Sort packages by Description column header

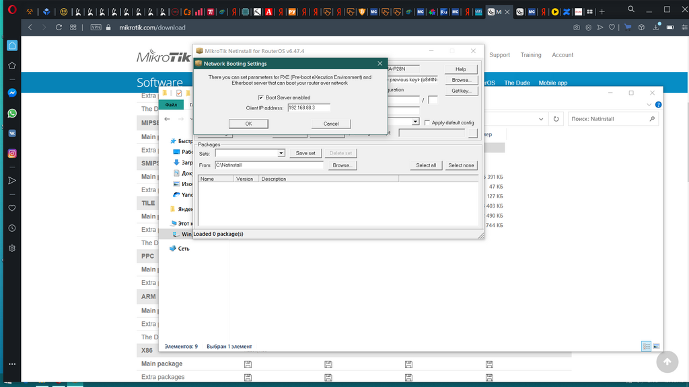328,179
